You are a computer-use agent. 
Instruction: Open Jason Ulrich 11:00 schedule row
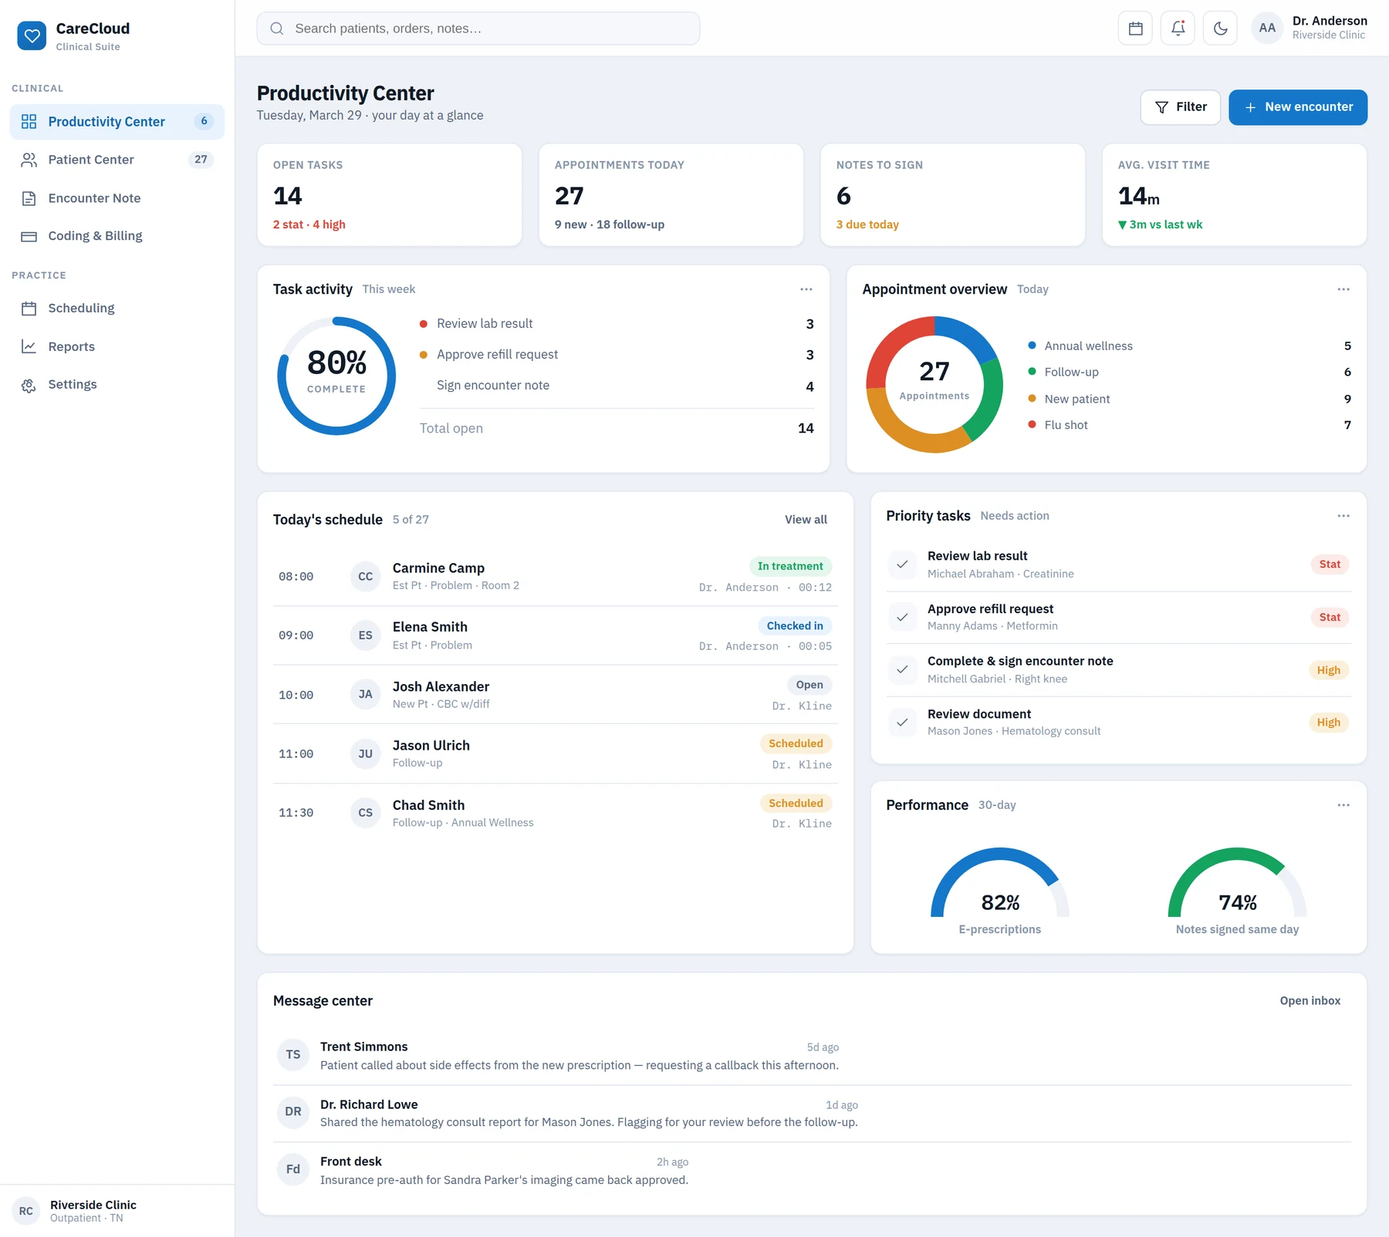(555, 753)
